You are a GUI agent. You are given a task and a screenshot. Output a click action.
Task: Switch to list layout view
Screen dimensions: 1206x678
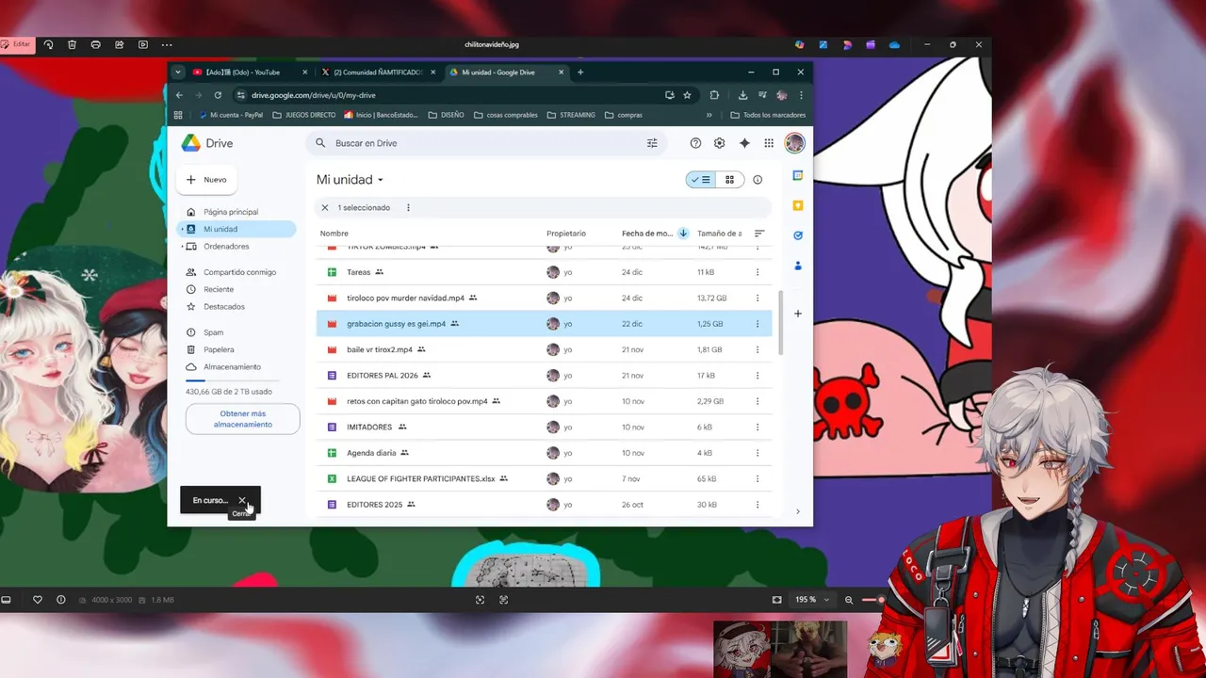pos(700,180)
